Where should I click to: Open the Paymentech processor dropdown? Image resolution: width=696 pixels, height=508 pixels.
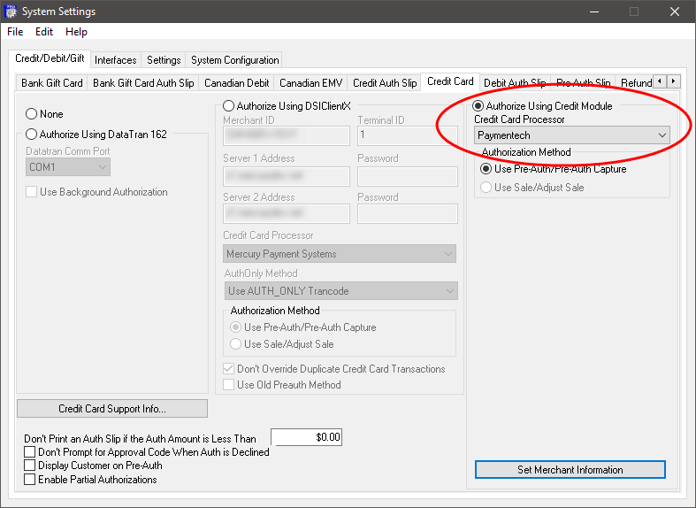click(x=571, y=135)
